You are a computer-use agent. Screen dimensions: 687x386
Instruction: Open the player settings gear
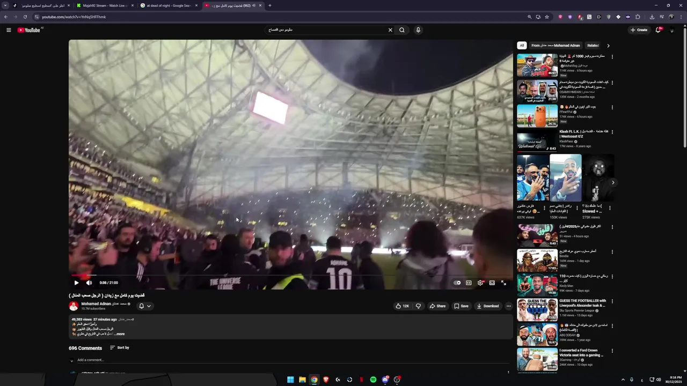click(x=480, y=283)
